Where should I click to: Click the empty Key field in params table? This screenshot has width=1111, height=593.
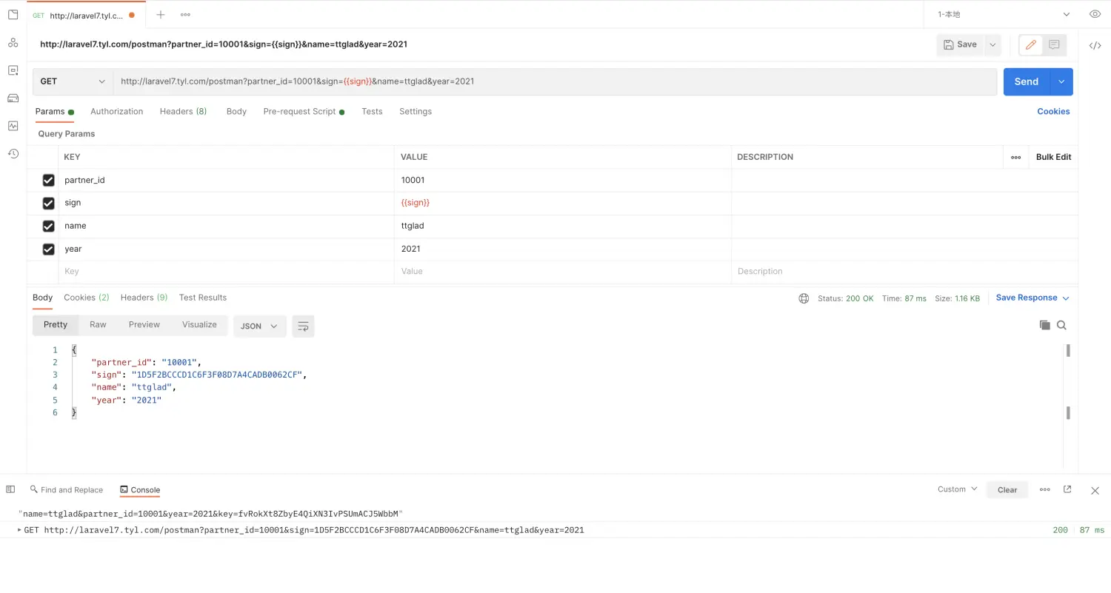pyautogui.click(x=226, y=272)
